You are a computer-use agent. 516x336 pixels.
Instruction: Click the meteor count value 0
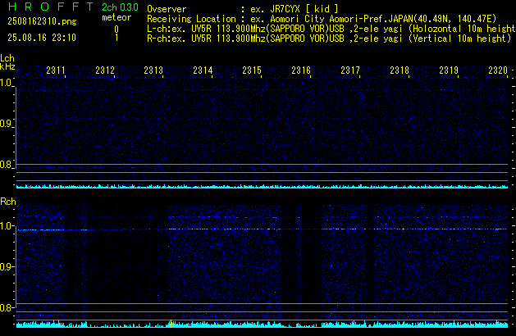click(116, 30)
